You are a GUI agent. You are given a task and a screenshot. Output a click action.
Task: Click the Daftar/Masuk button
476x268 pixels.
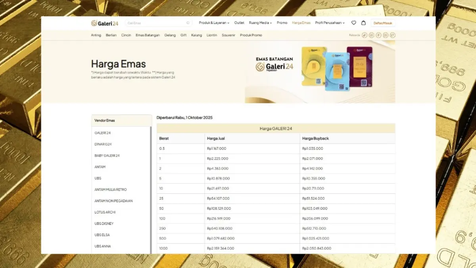click(x=383, y=23)
